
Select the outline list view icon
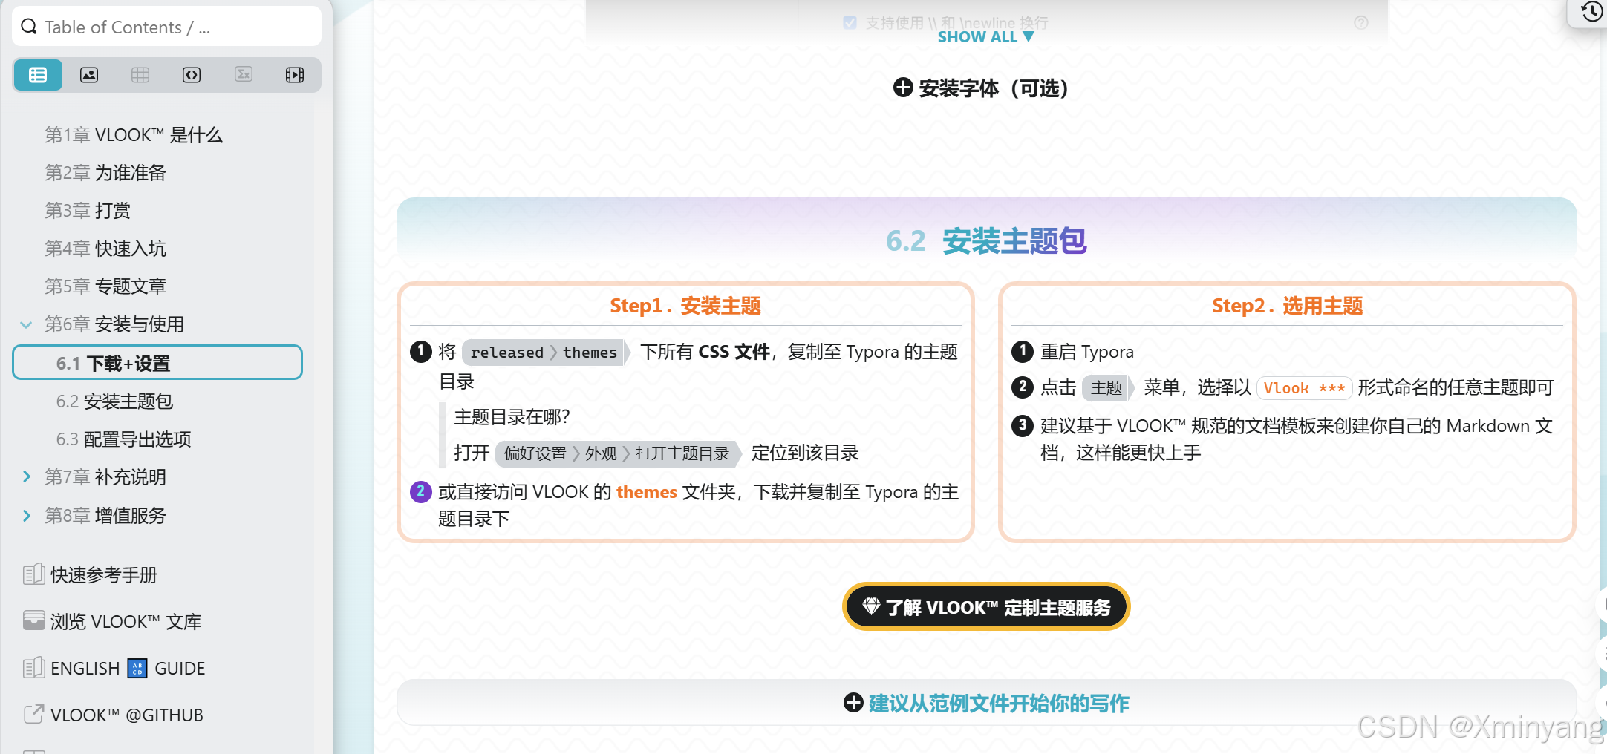tap(38, 75)
